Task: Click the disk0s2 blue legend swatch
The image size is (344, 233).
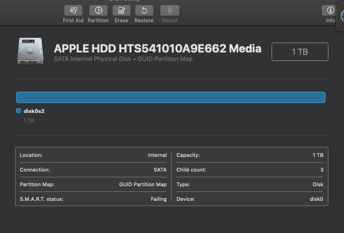Action: coord(18,111)
